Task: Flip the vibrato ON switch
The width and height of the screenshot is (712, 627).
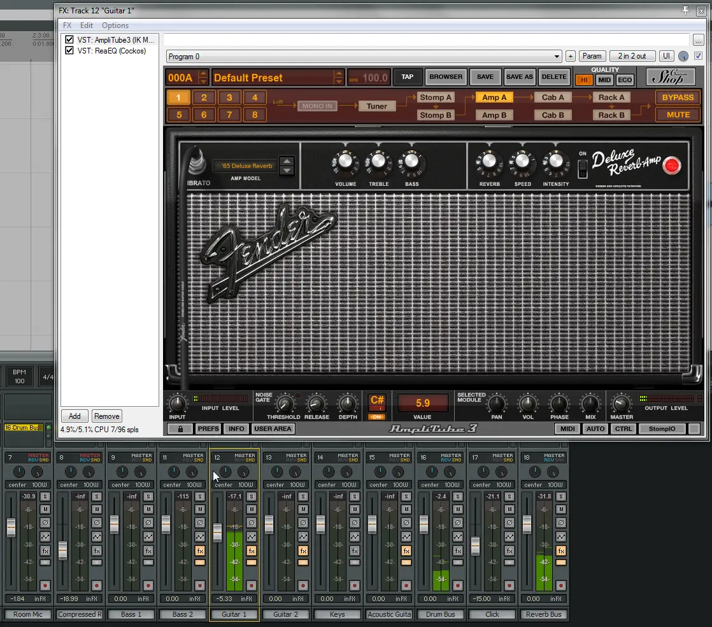Action: pos(582,168)
